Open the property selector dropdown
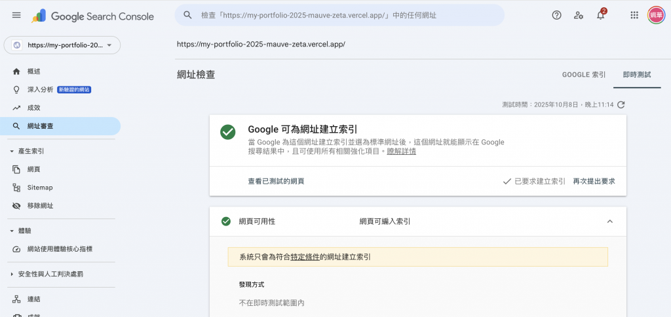 (62, 45)
